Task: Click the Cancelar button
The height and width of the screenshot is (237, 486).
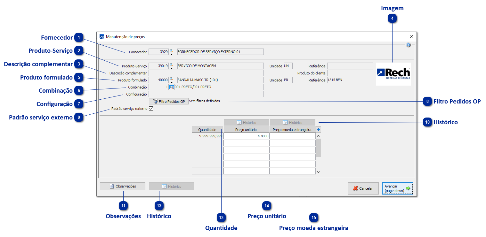Action: click(363, 188)
